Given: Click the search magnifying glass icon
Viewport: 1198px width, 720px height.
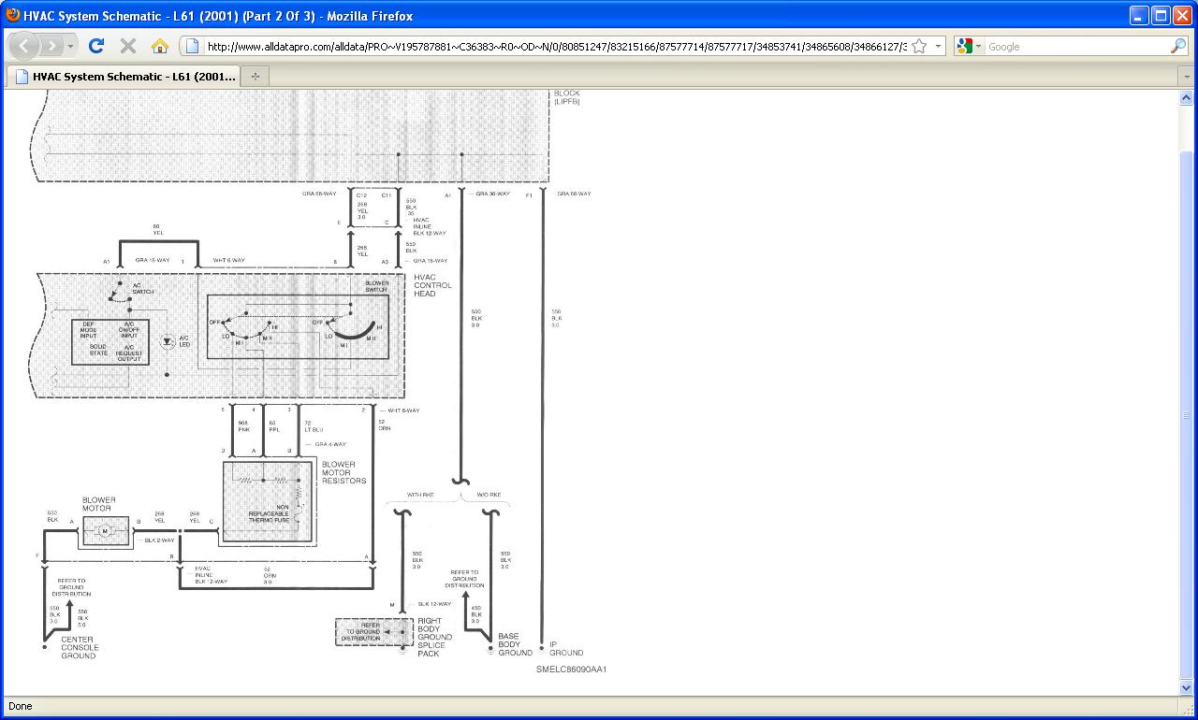Looking at the screenshot, I should 1177,46.
